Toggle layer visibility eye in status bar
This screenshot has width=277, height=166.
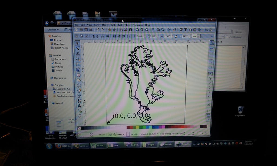point(110,134)
